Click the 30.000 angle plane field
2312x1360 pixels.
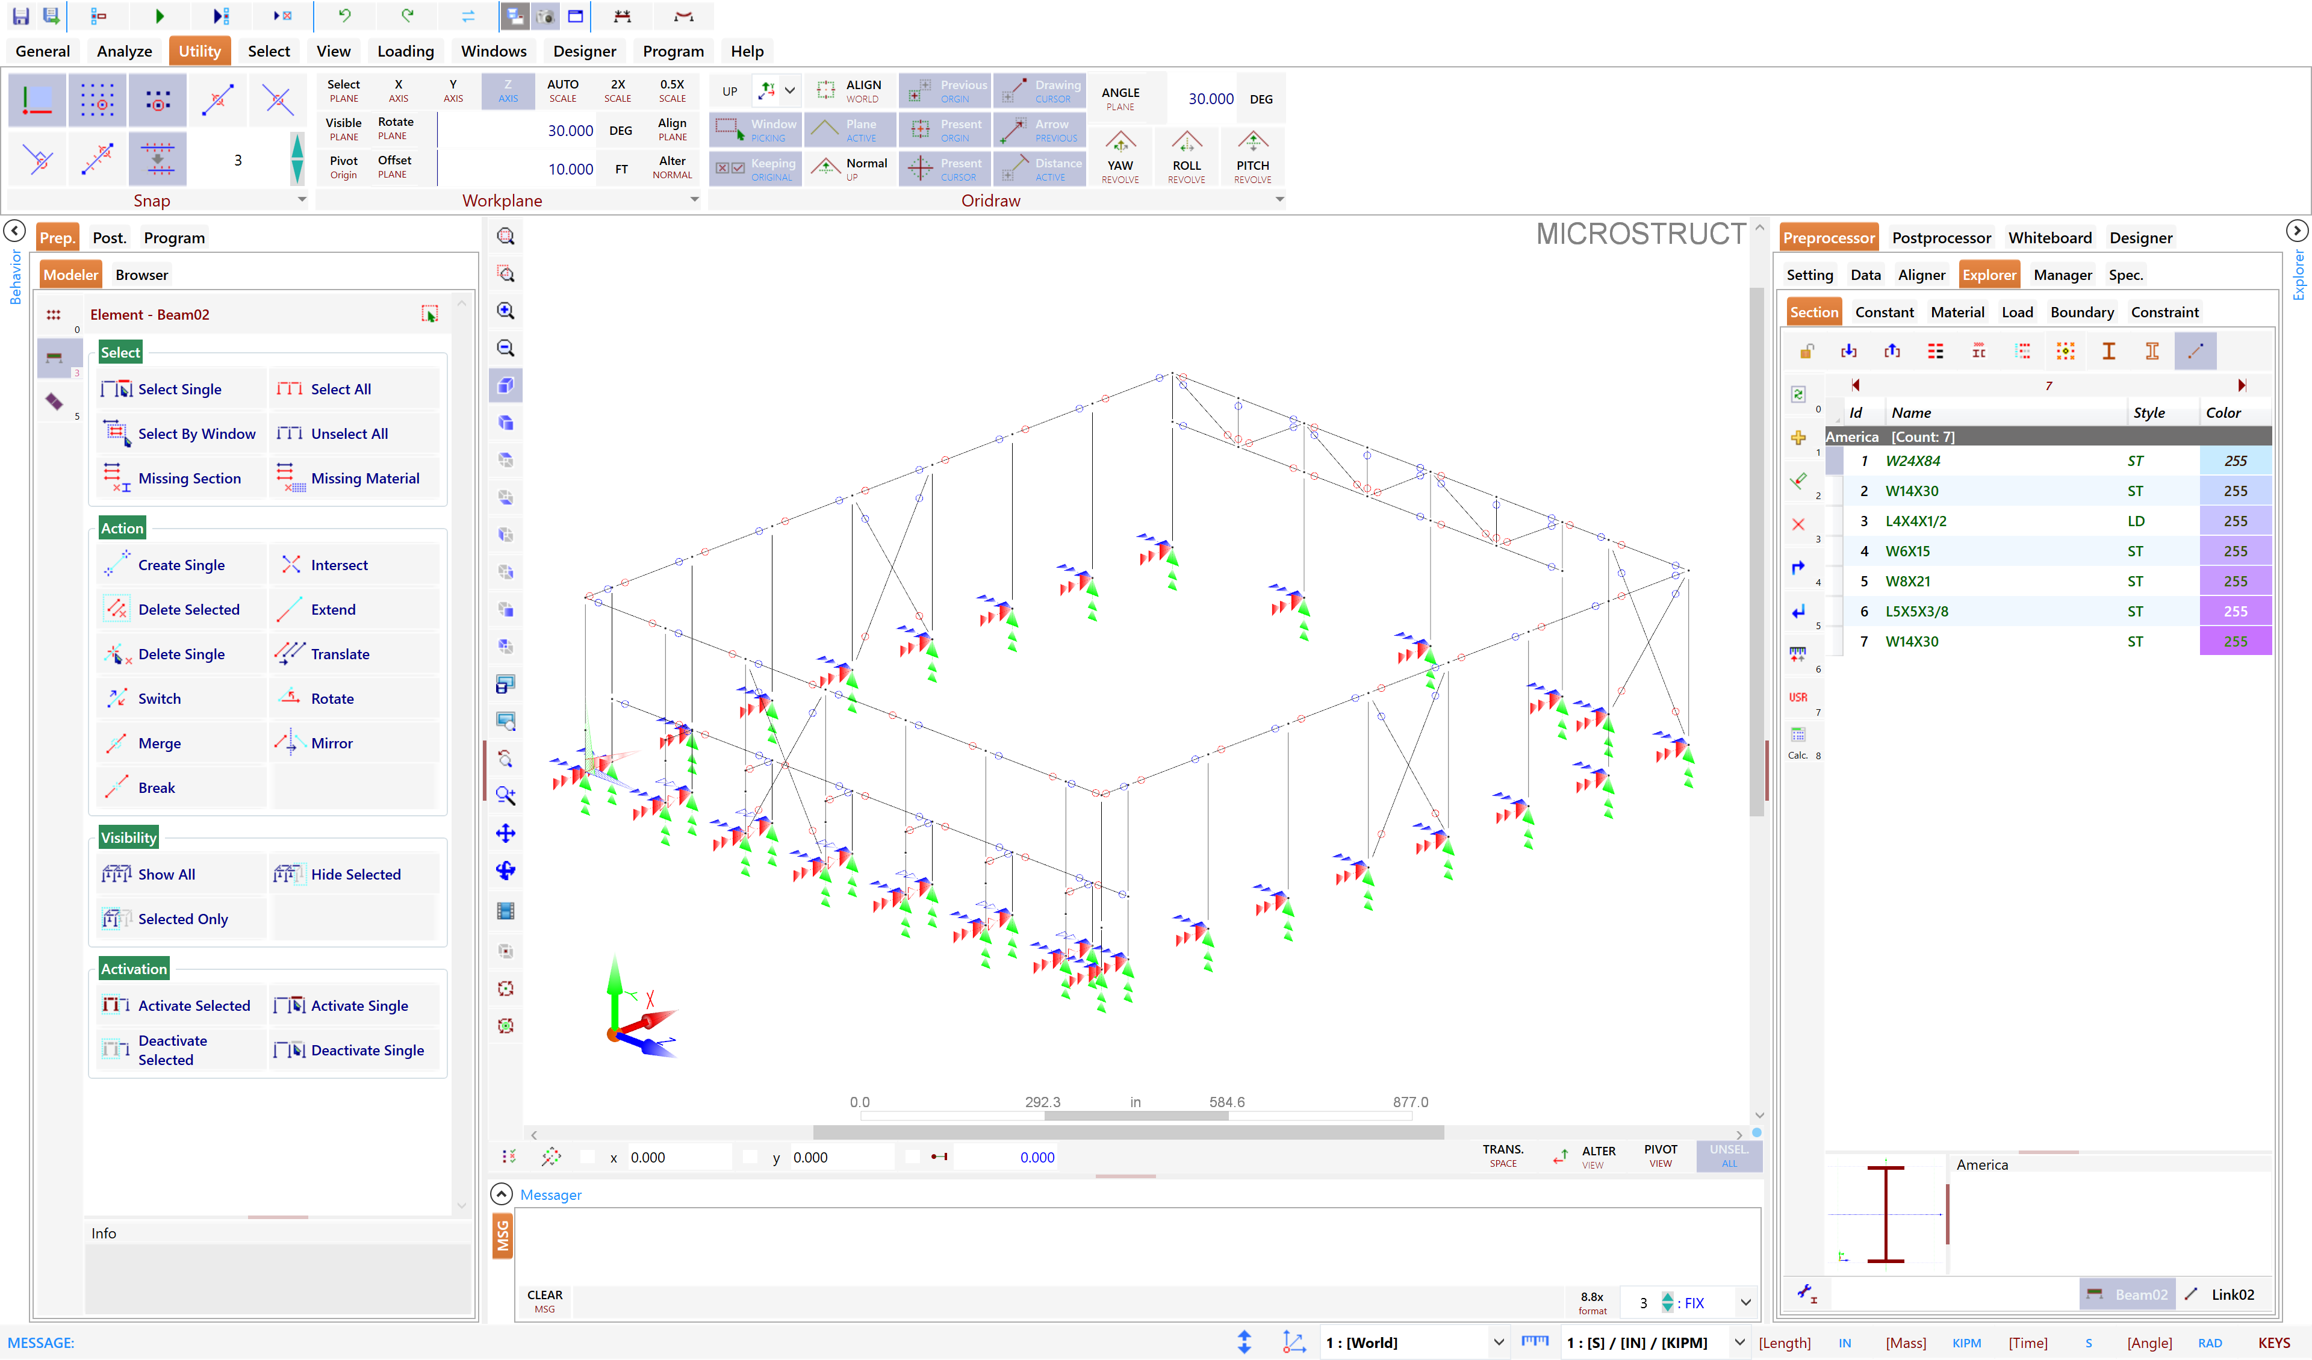(1203, 99)
